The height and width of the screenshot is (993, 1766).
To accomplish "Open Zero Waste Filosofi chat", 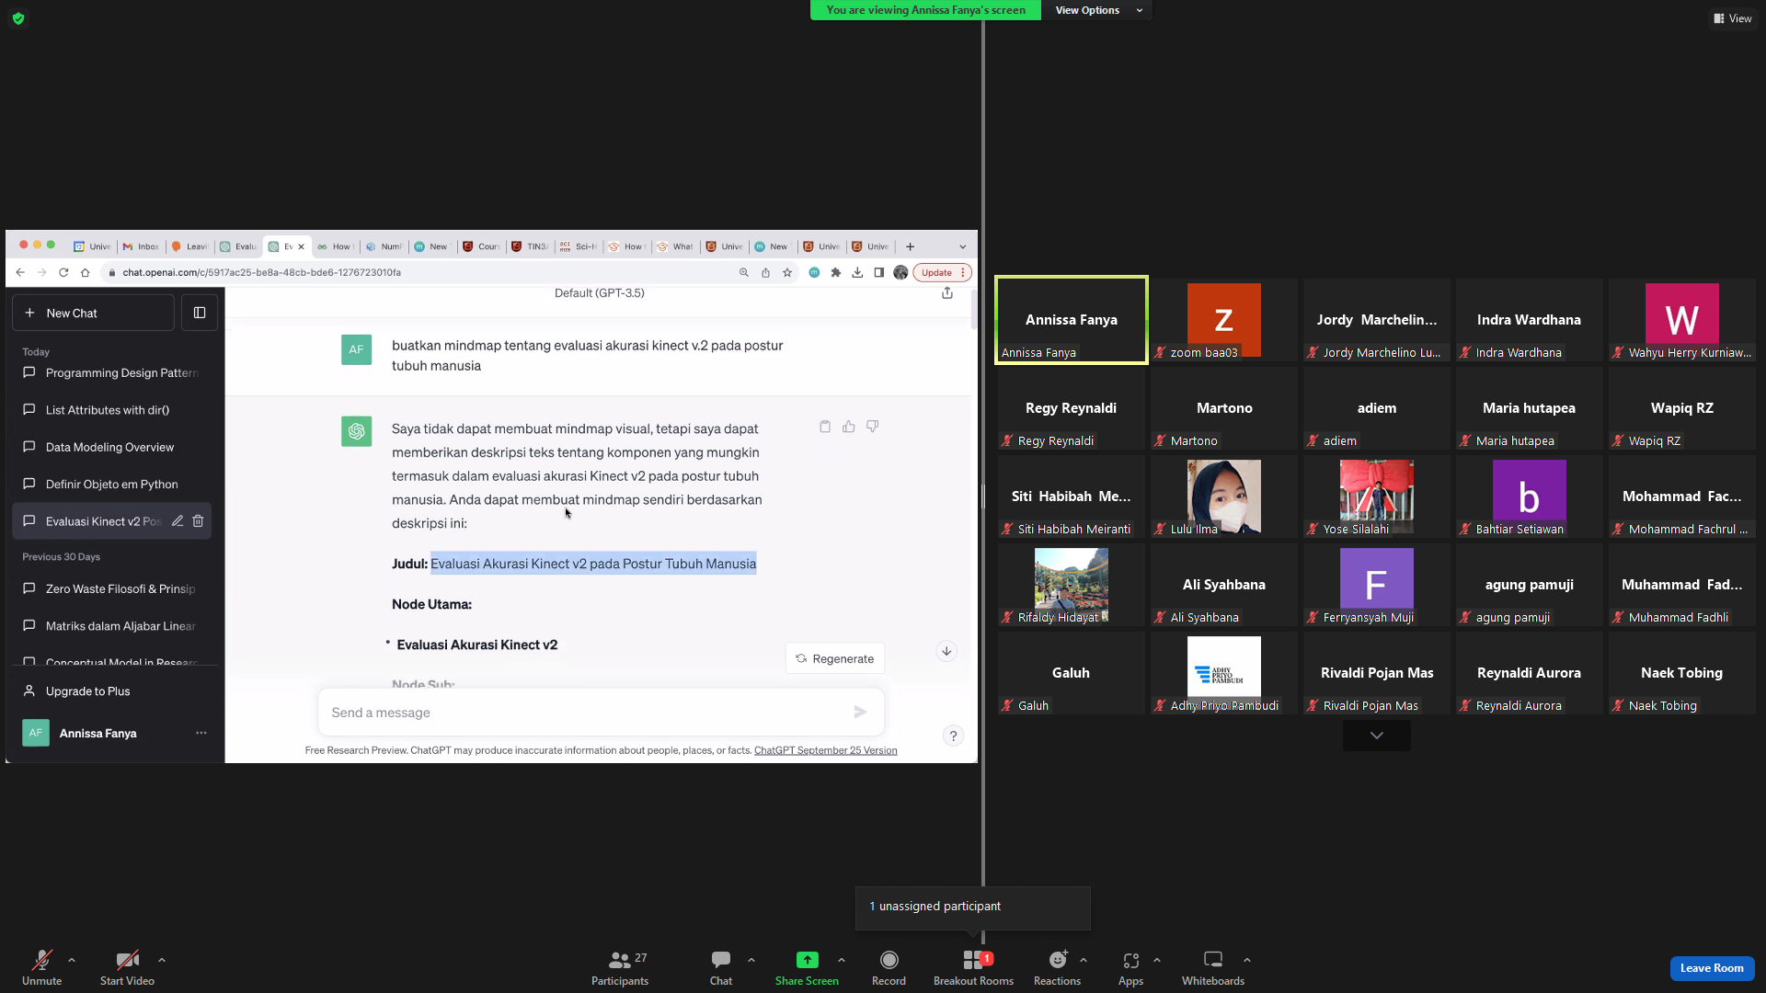I will pos(112,588).
